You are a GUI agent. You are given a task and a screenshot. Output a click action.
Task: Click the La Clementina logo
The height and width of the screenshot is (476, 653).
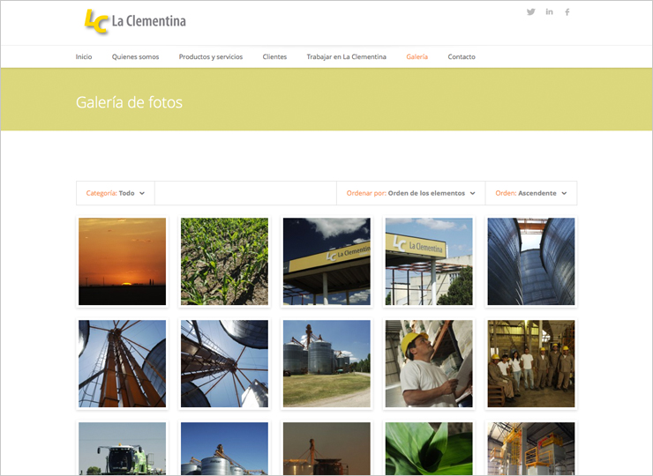[134, 21]
